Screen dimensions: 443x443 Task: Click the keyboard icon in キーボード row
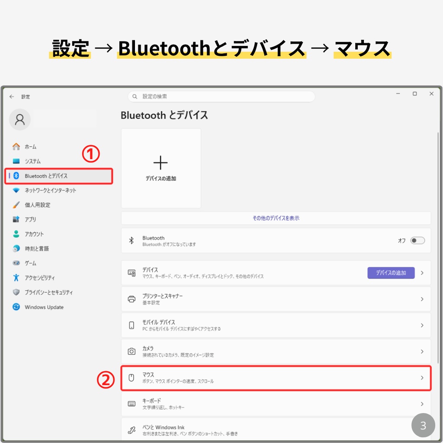[132, 404]
